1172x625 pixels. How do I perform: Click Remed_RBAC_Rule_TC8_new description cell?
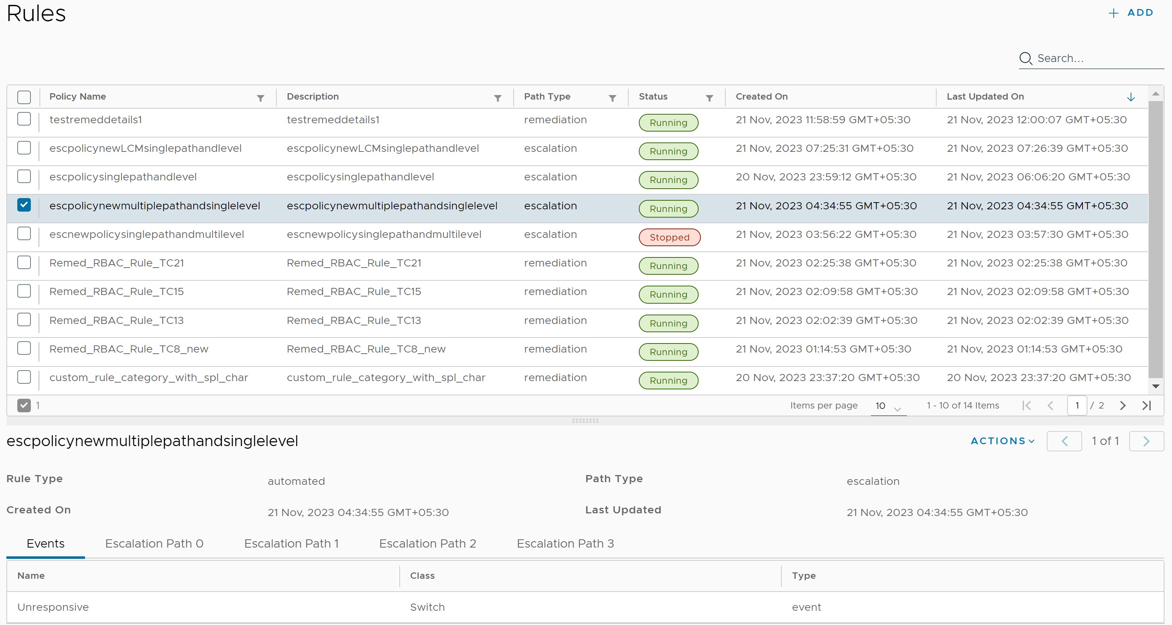click(x=366, y=349)
